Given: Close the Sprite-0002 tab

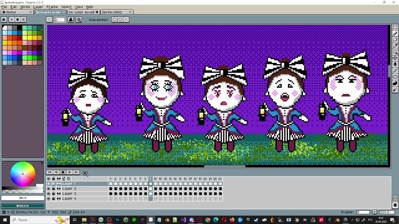Looking at the screenshot, I should 130,12.
